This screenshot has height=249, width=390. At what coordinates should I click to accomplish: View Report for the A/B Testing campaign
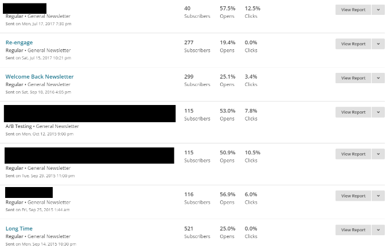(x=353, y=112)
